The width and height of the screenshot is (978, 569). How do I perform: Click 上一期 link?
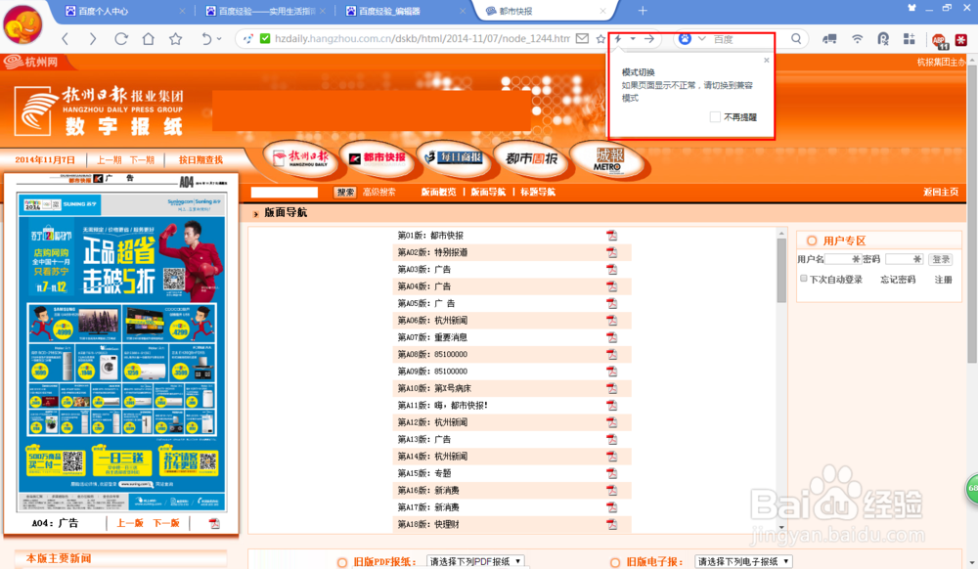coord(110,159)
